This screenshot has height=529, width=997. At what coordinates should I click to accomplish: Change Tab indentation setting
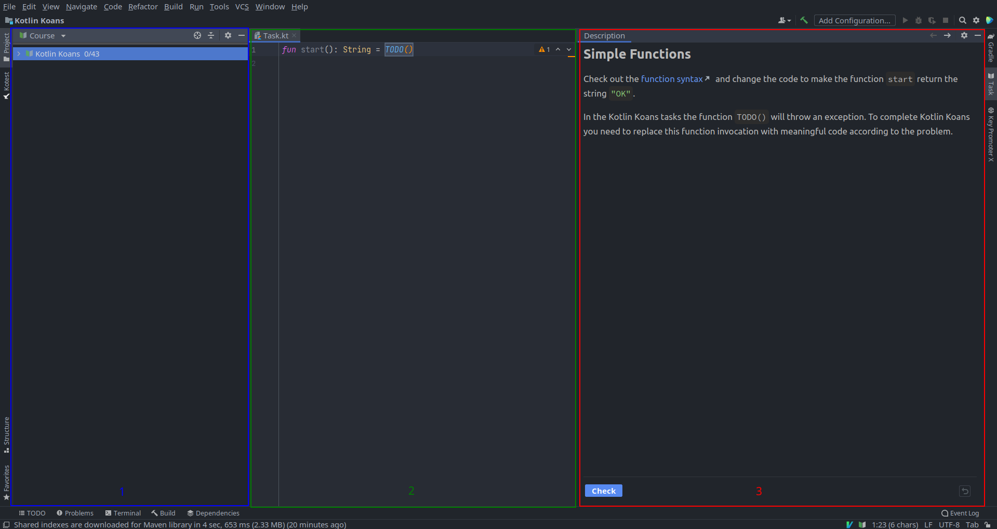coord(972,524)
